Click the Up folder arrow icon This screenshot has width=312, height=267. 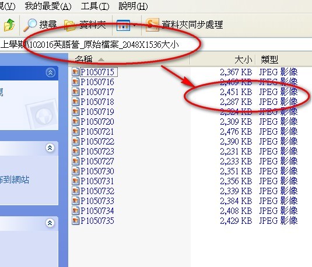[9, 25]
